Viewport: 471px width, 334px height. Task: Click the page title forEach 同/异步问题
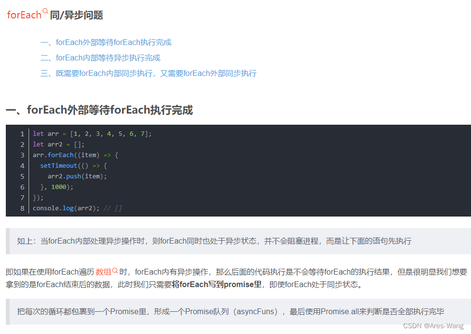coord(56,15)
